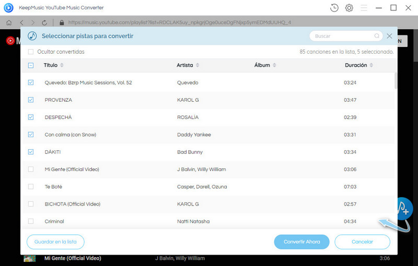Sort by Título using its sort arrows
Viewport: 418px width, 266px height.
[62, 65]
